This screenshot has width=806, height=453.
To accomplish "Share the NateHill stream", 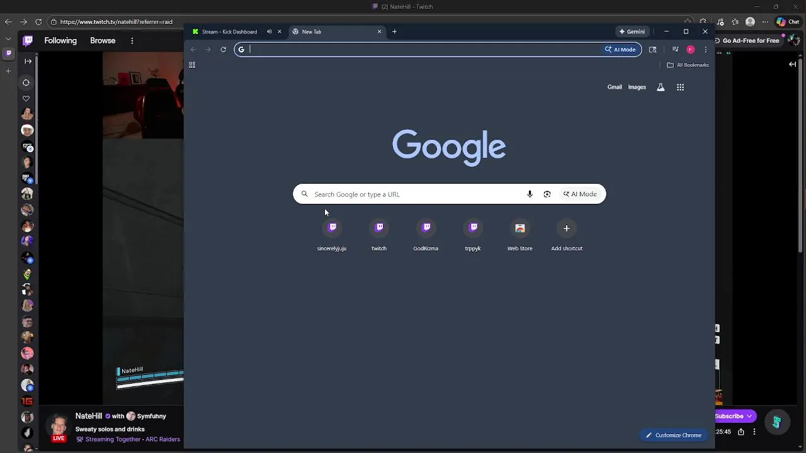I will pyautogui.click(x=741, y=432).
